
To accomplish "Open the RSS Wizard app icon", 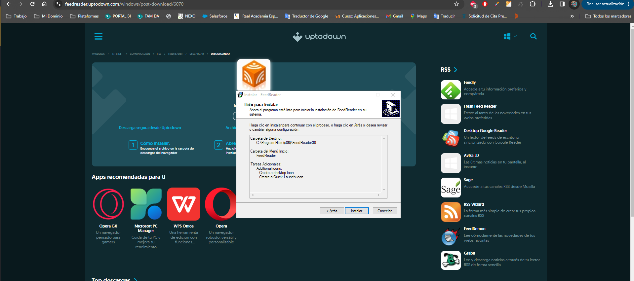I will (451, 212).
